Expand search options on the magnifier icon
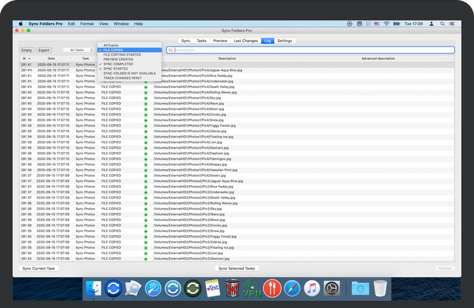The width and height of the screenshot is (474, 308). (x=171, y=50)
